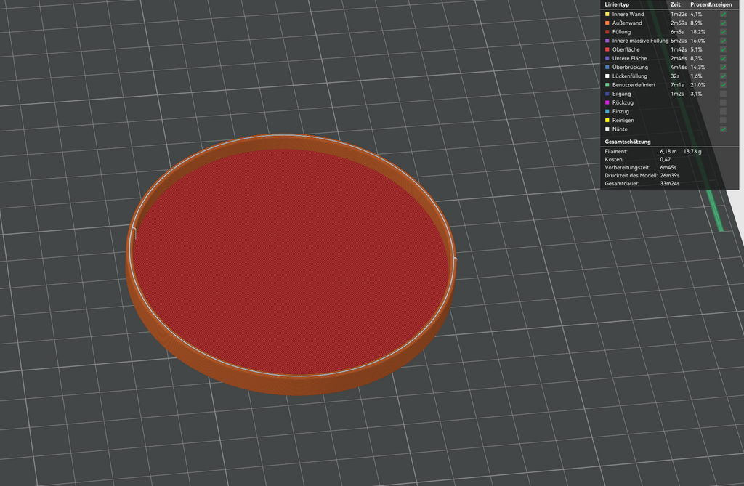Show Rückzug moves via its checkbox
The height and width of the screenshot is (486, 744).
723,102
